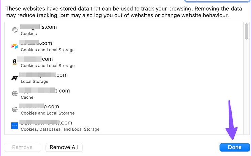
Task: Select the website entry storing only Local Storage
Action: (x=101, y=78)
